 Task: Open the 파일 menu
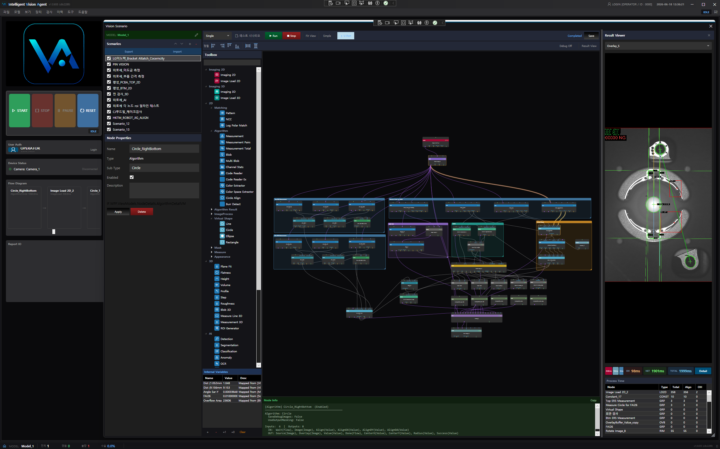coord(6,12)
